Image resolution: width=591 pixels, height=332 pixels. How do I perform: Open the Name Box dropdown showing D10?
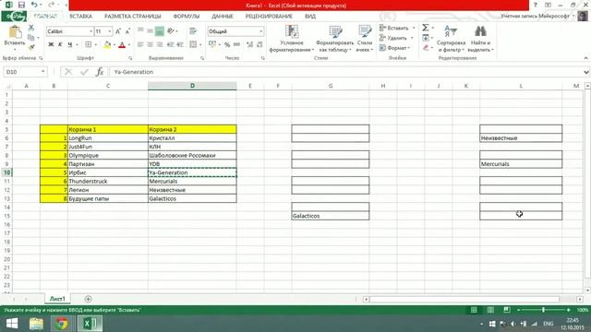tap(43, 72)
